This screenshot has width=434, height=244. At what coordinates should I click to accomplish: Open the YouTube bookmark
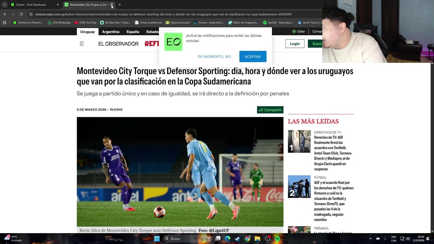click(x=85, y=23)
